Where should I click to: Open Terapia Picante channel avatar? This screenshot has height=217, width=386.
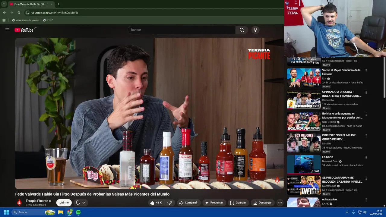pyautogui.click(x=19, y=203)
